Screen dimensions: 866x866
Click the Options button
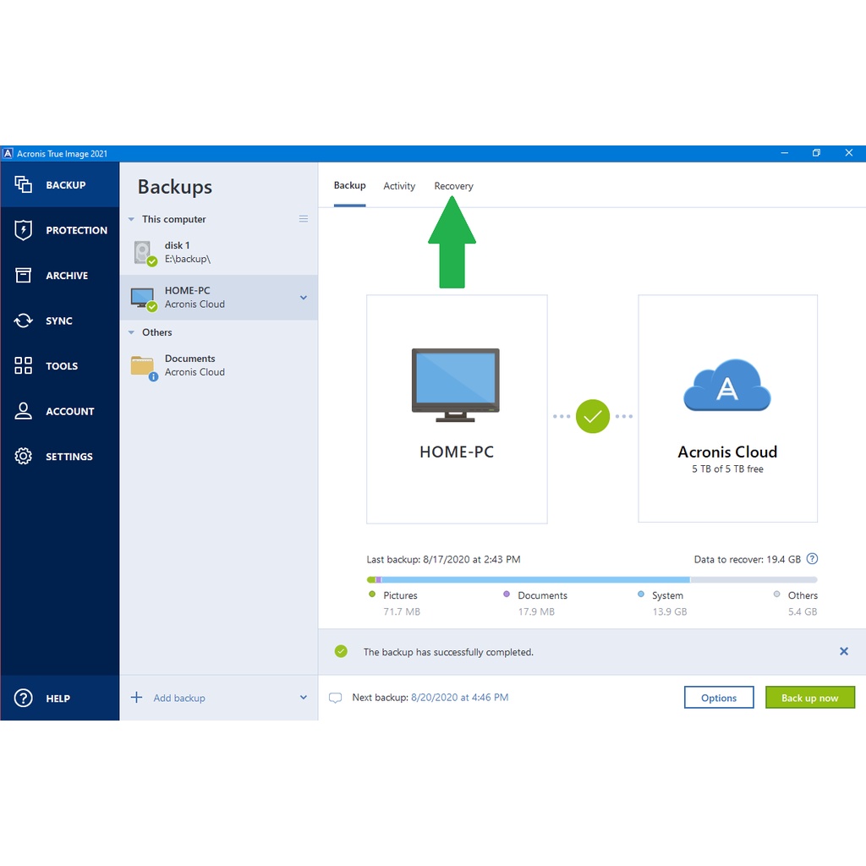tap(719, 698)
